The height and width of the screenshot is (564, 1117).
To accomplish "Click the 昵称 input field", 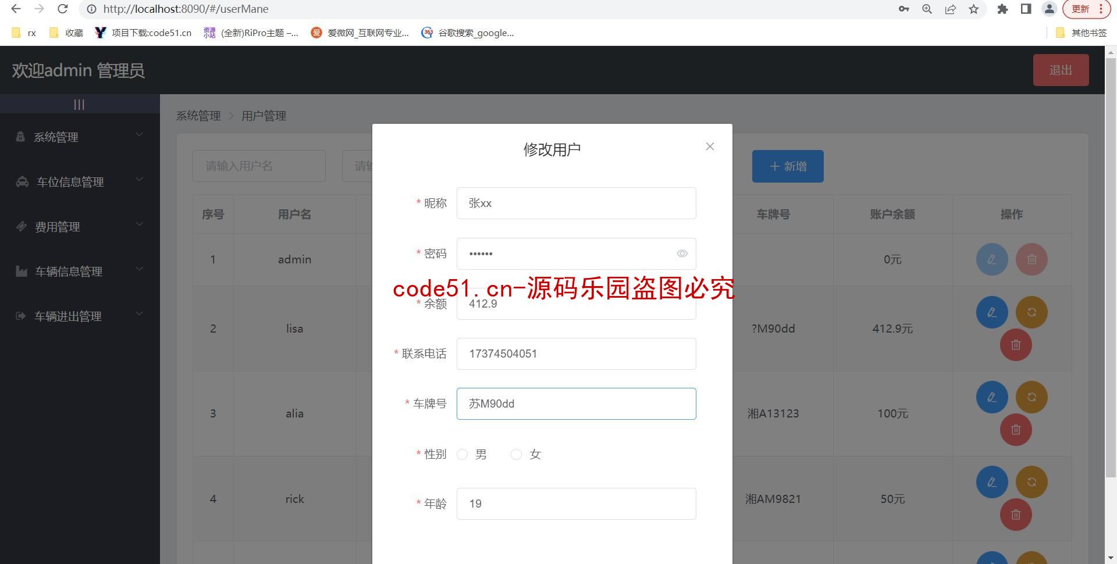I will (x=576, y=204).
